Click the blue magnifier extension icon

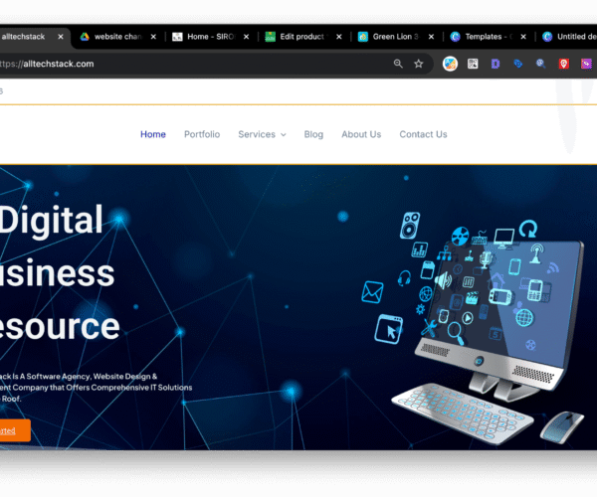click(x=540, y=64)
